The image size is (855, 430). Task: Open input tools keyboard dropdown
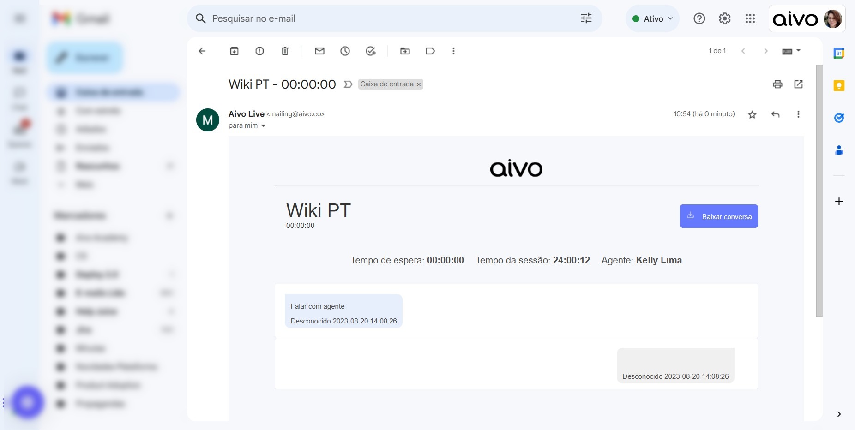pos(791,51)
